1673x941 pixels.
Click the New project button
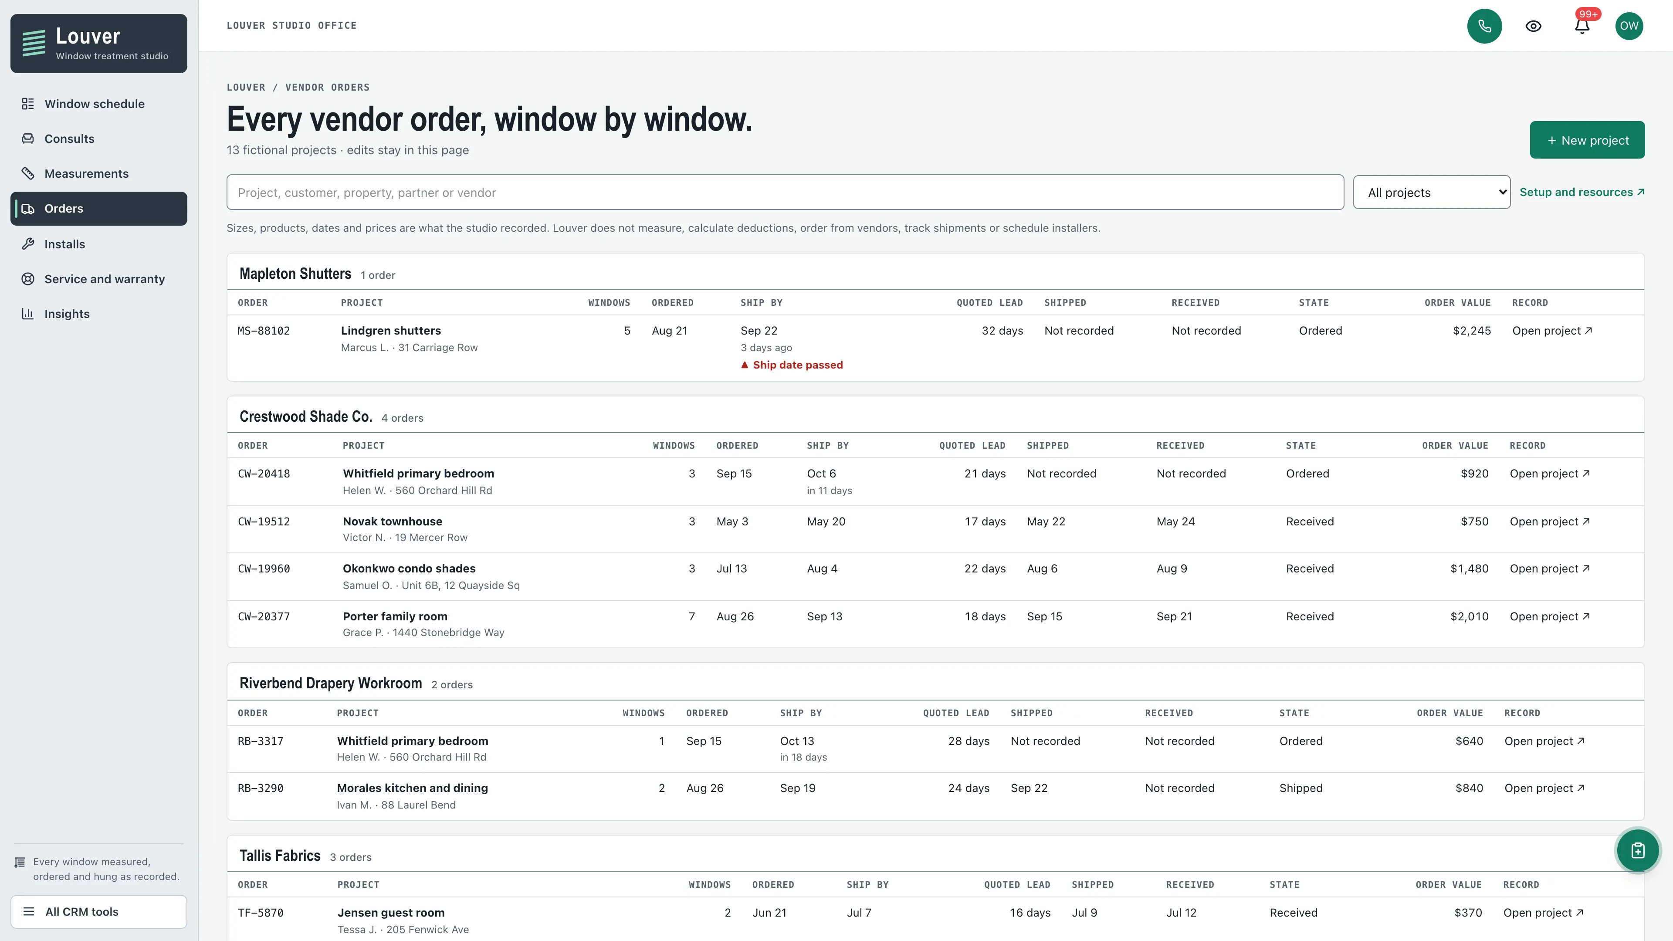click(x=1587, y=139)
